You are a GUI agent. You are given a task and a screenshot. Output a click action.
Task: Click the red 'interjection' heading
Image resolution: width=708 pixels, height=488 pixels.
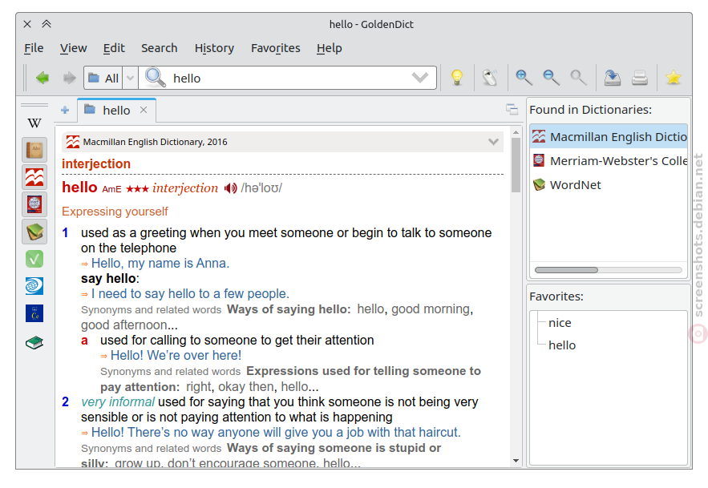click(x=96, y=164)
